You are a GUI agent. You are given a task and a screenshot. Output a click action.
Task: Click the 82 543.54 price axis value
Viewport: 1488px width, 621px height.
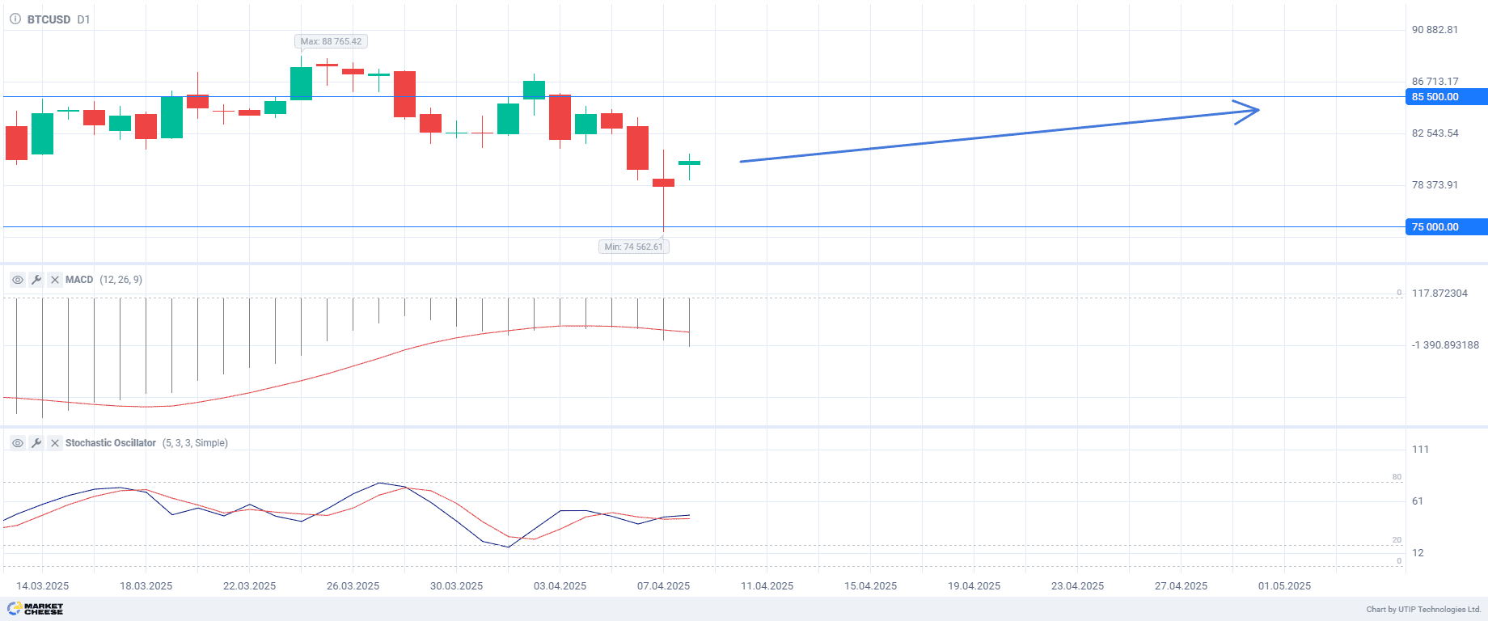pyautogui.click(x=1435, y=133)
